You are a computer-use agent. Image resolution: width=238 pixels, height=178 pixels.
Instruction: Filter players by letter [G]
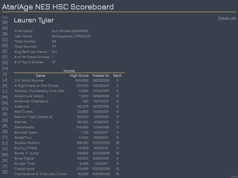[5, 63]
